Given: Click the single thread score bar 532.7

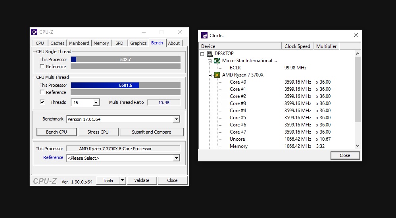Looking at the screenshot, I should tap(125, 59).
